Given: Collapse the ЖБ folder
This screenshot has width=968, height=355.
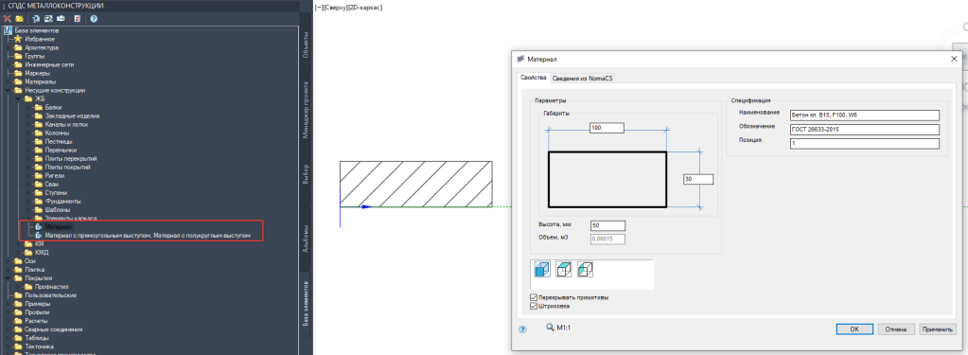Looking at the screenshot, I should [x=19, y=98].
